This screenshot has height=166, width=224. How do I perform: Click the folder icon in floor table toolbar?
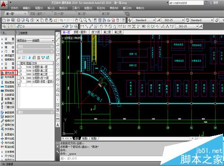point(19,57)
